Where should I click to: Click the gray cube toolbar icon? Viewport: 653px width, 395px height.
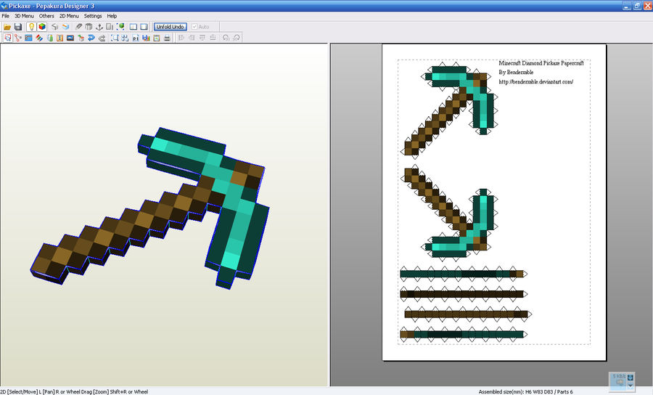coord(54,27)
